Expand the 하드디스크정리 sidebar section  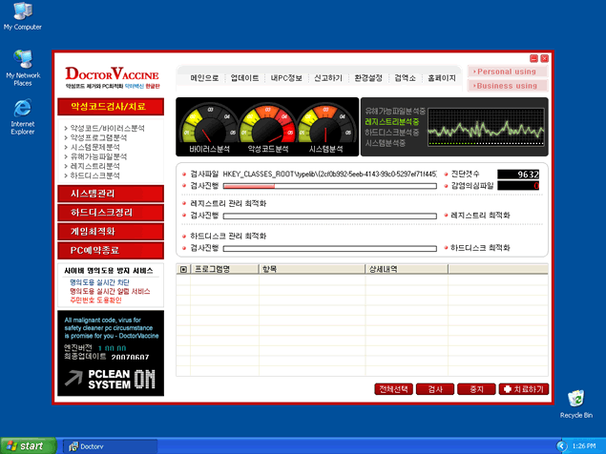[x=110, y=213]
